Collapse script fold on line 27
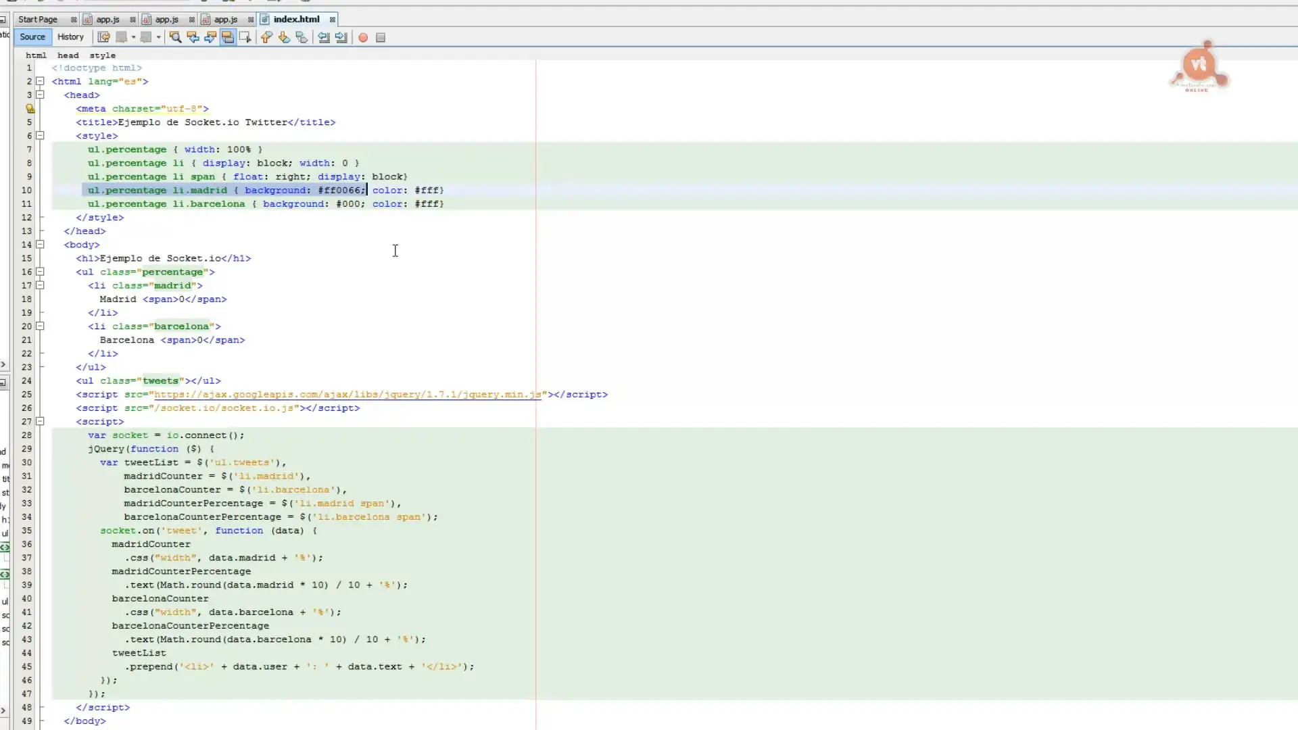Viewport: 1298px width, 730px height. click(x=41, y=421)
